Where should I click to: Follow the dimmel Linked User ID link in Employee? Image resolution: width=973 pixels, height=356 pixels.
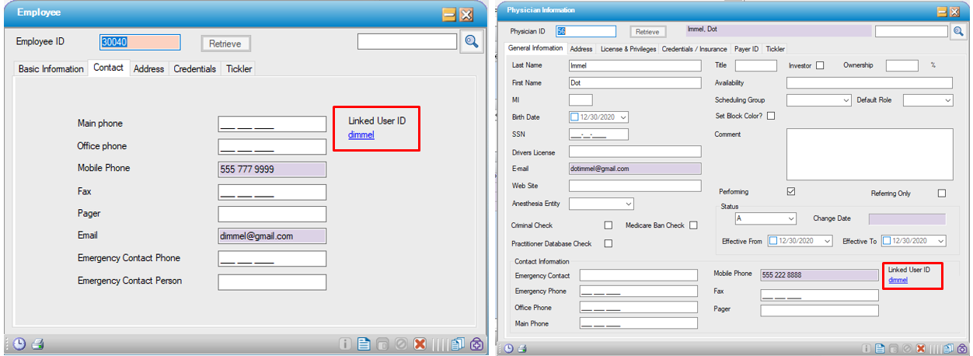point(361,134)
